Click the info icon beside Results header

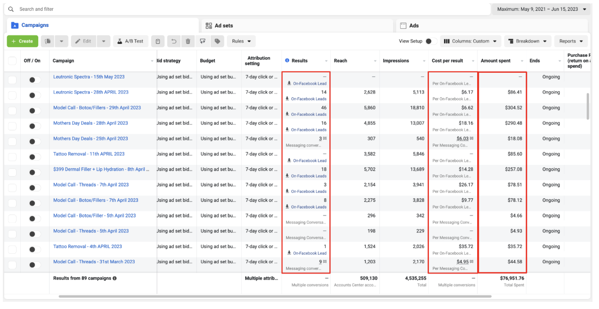[x=287, y=60]
